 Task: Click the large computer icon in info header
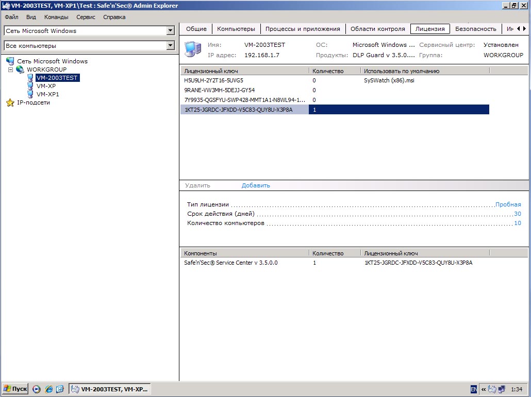coord(193,49)
